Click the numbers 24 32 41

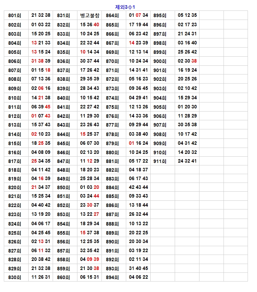[x=187, y=161]
